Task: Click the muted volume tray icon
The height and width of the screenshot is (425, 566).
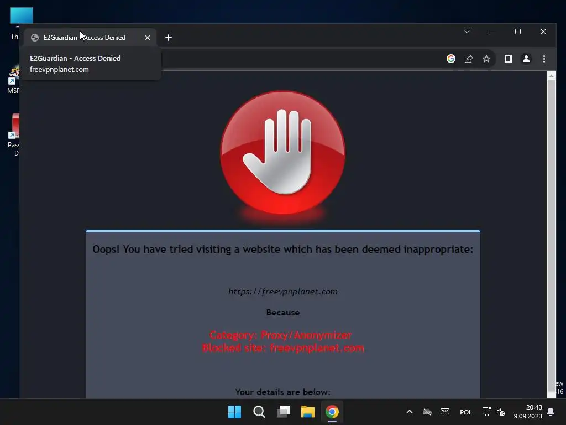Action: pos(501,412)
